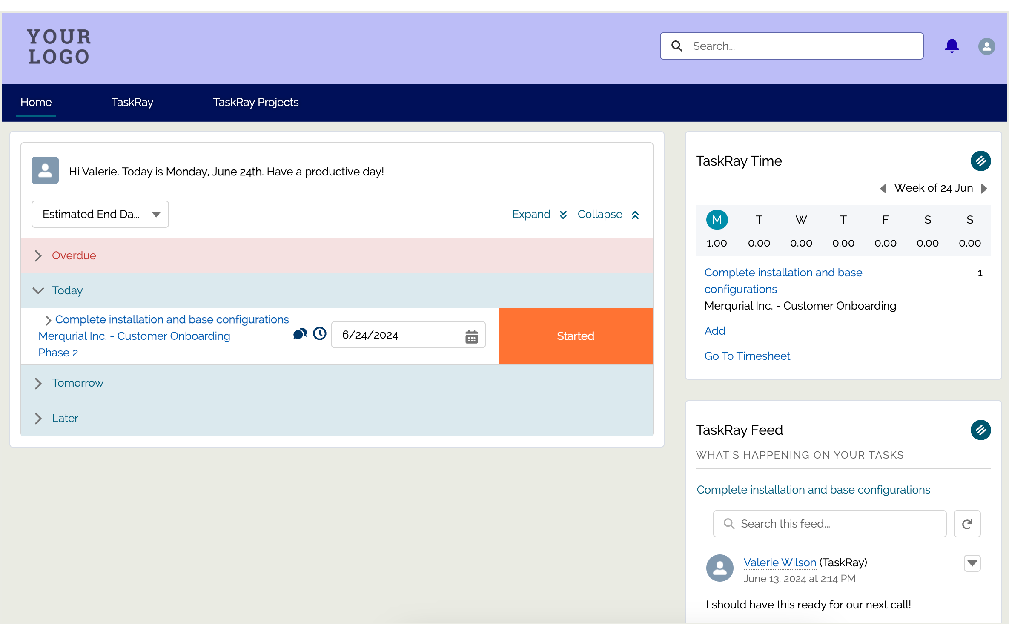
Task: Click the TaskRay Feed panel logo icon
Action: pos(980,430)
